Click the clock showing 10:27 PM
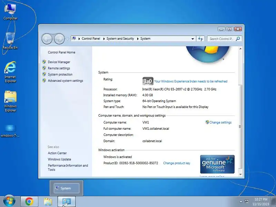This screenshot has width=276, height=207. [x=261, y=199]
